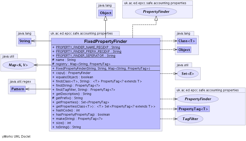Click the FixedPropertyFinder class title
This screenshot has height=141, width=246.
(105, 41)
